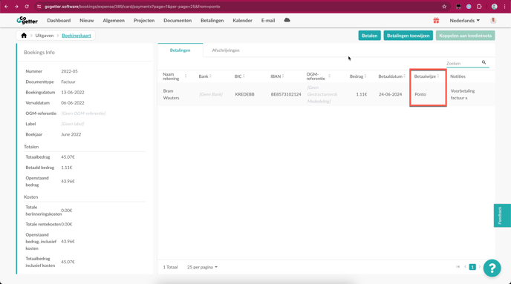
Task: Reload the browser page
Action: click(x=27, y=7)
